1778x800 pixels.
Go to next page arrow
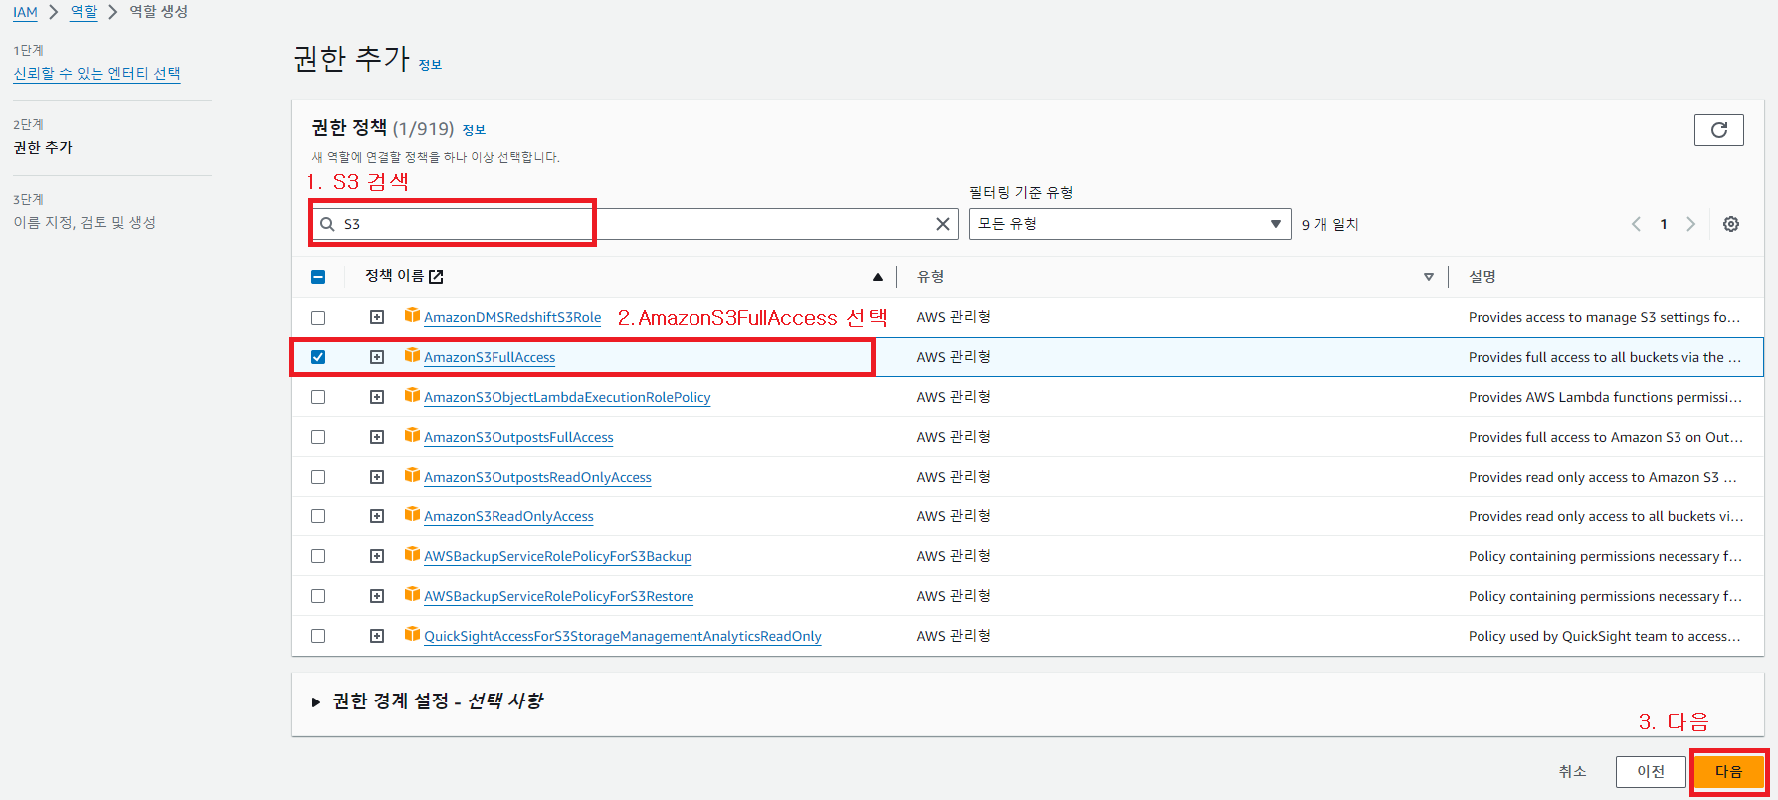(1690, 224)
